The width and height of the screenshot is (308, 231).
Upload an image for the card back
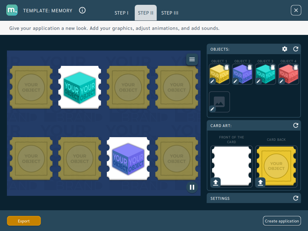point(260,183)
